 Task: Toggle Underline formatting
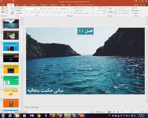point(31,12)
